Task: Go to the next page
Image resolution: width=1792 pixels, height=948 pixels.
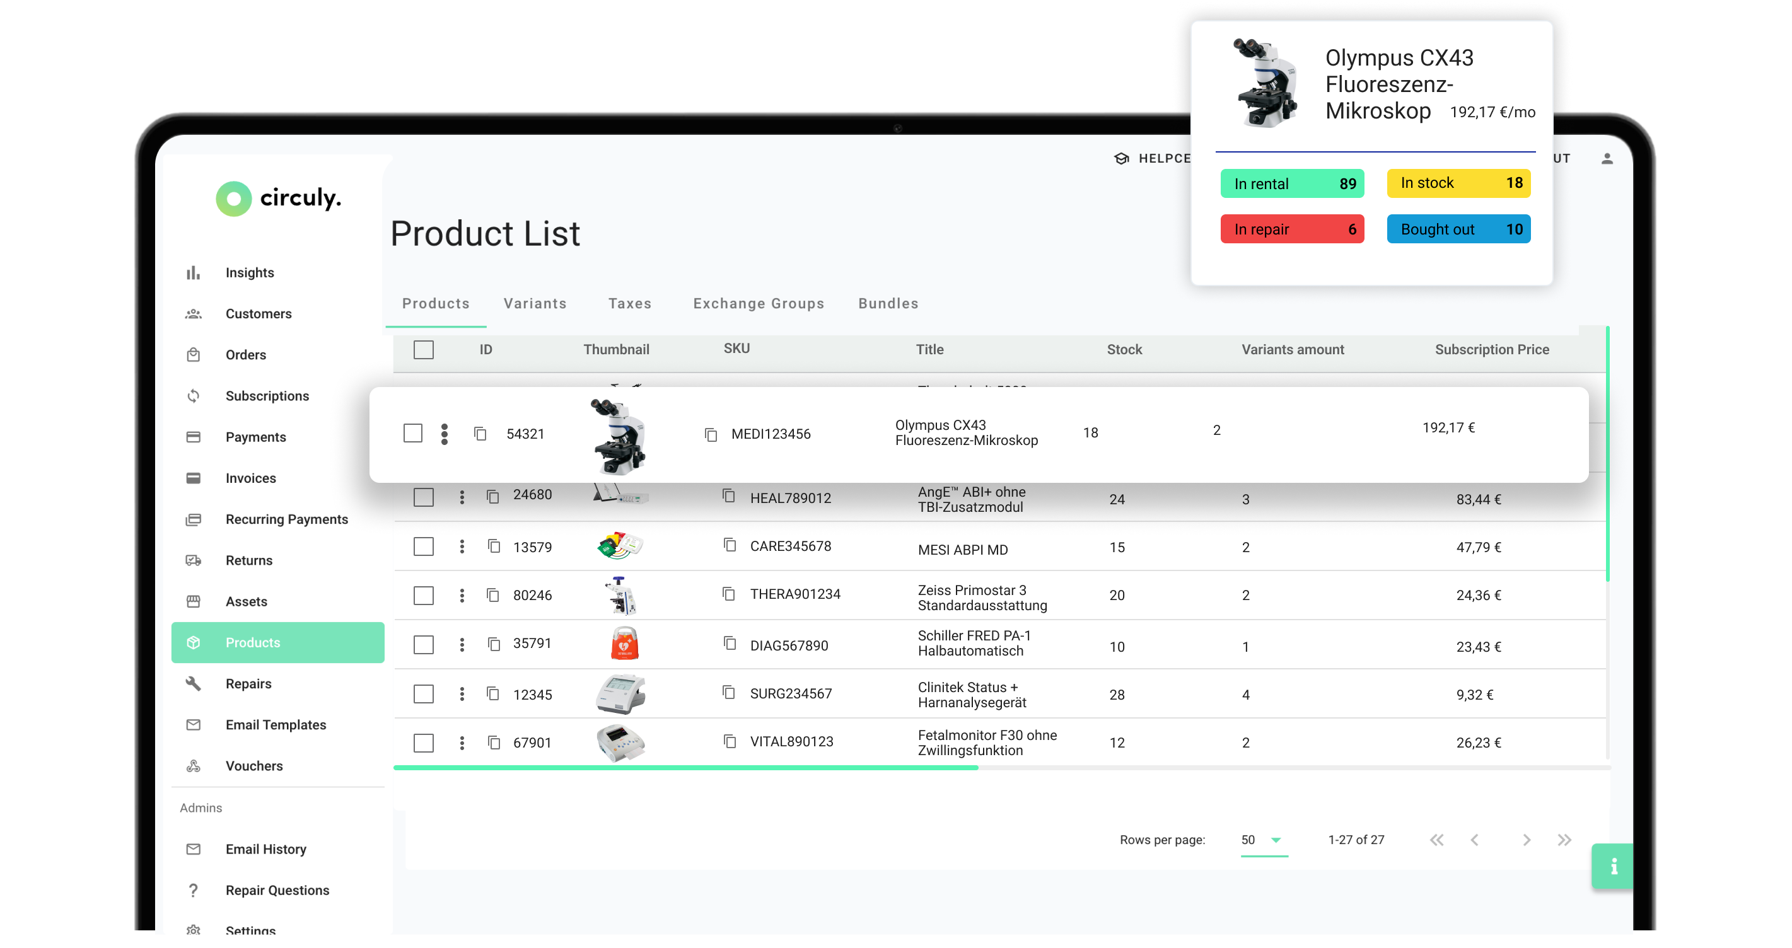Action: pos(1527,840)
